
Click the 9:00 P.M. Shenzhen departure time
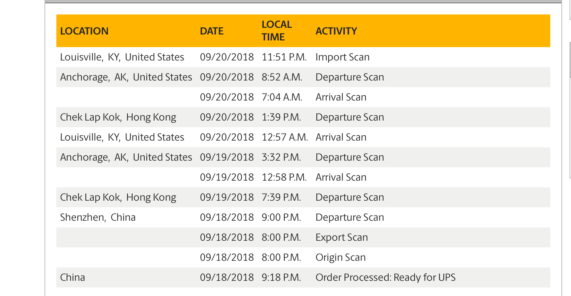[281, 217]
